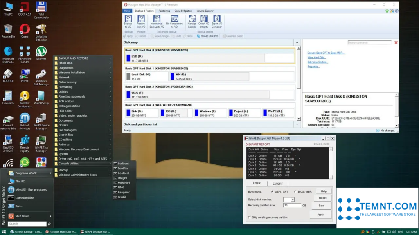419x235 pixels.
Task: Collapse the Disk map section
Action: click(x=297, y=42)
